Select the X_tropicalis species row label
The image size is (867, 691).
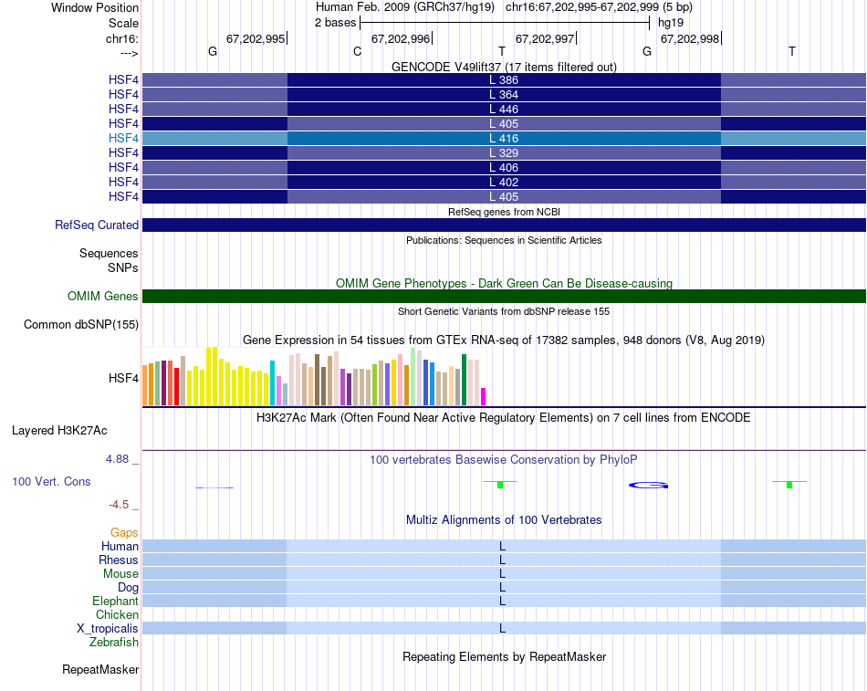pos(108,629)
